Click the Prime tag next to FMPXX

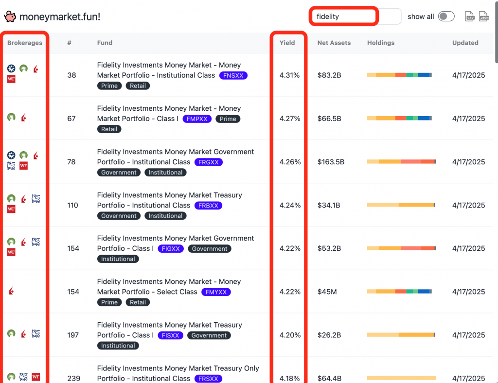click(228, 119)
